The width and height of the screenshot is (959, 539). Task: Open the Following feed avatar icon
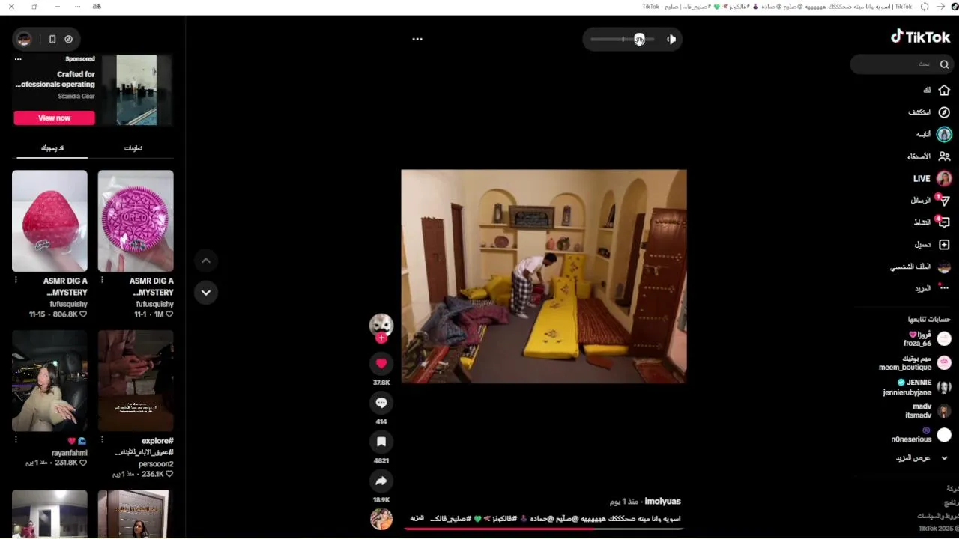click(x=944, y=134)
